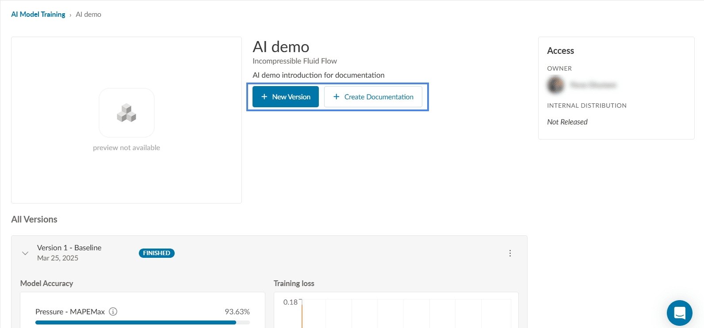Screen dimensions: 704x328
Task: Click the Not Released distribution status
Action: coord(567,122)
